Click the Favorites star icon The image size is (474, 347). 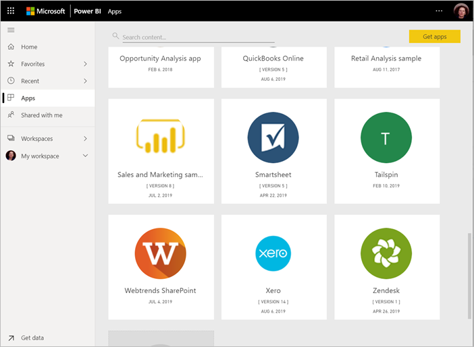[11, 63]
